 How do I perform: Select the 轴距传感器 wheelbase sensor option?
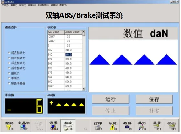[9, 83]
